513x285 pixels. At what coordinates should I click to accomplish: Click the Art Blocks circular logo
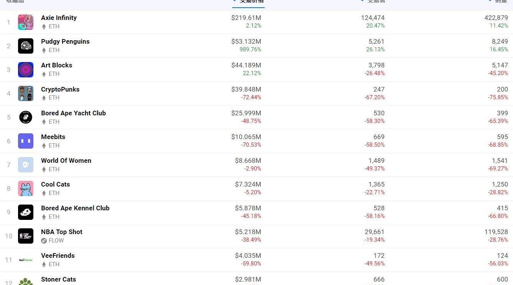(26, 70)
